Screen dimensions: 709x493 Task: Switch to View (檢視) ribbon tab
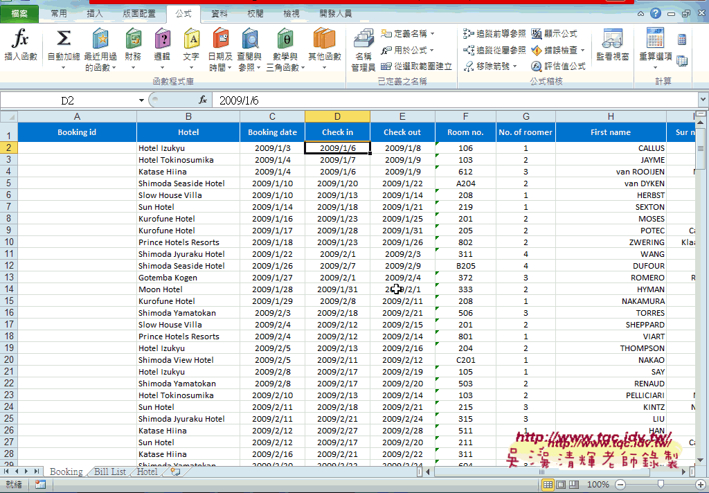coord(291,14)
